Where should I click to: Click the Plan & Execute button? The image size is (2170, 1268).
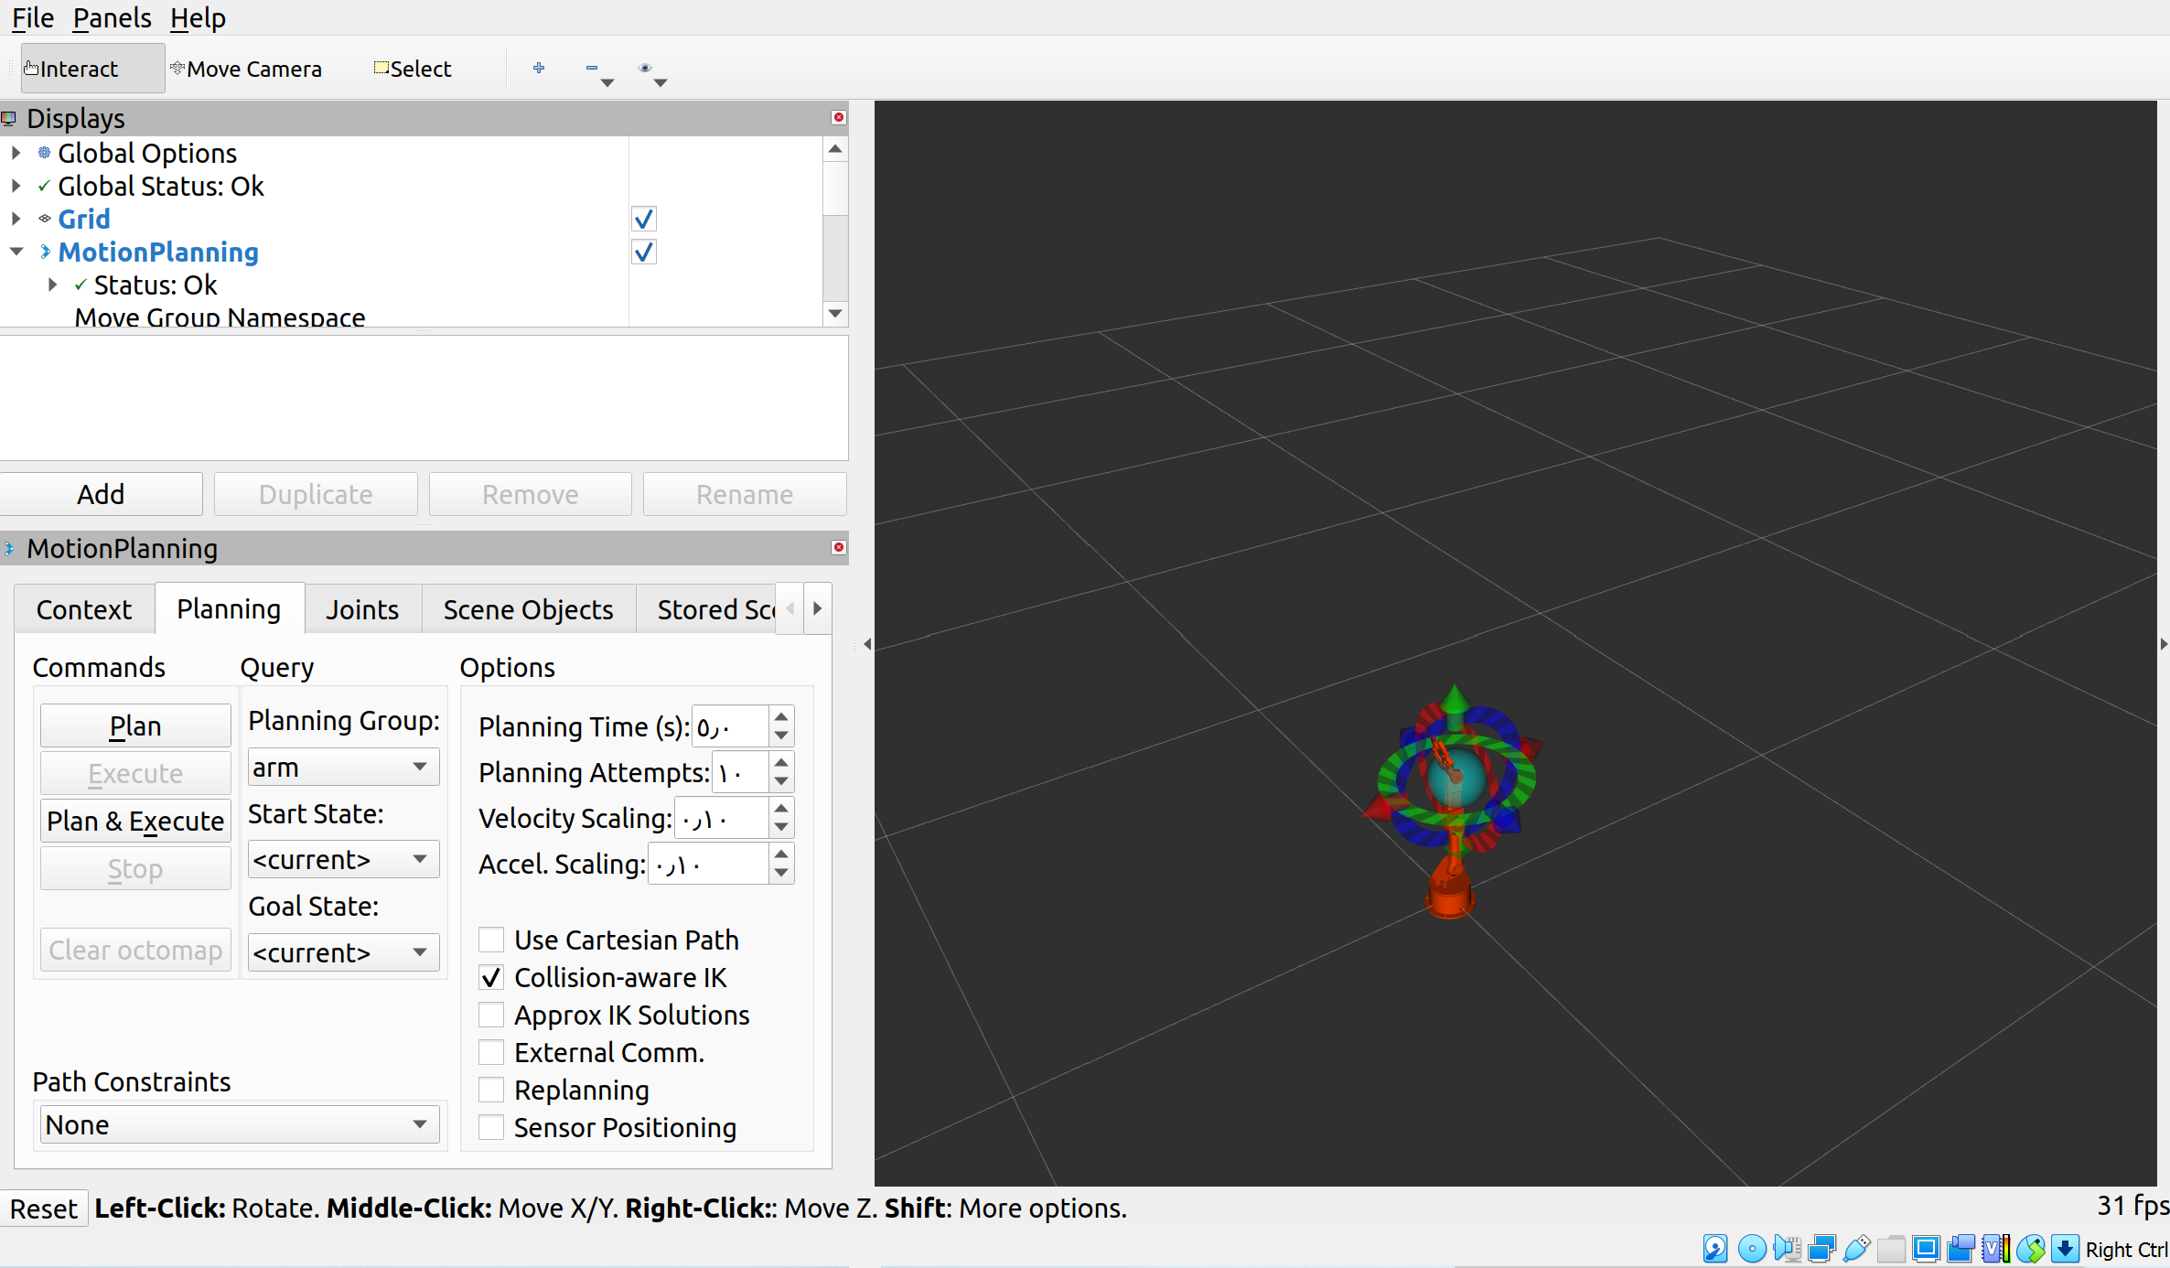pyautogui.click(x=135, y=821)
